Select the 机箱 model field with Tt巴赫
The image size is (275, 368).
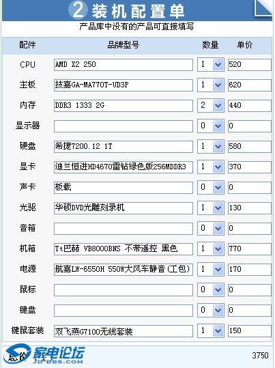click(x=124, y=249)
